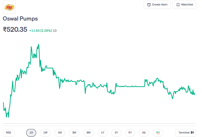Image resolution: width=202 pixels, height=137 pixels.
Task: Click the Oswal Pumps company logo
Action: click(9, 7)
